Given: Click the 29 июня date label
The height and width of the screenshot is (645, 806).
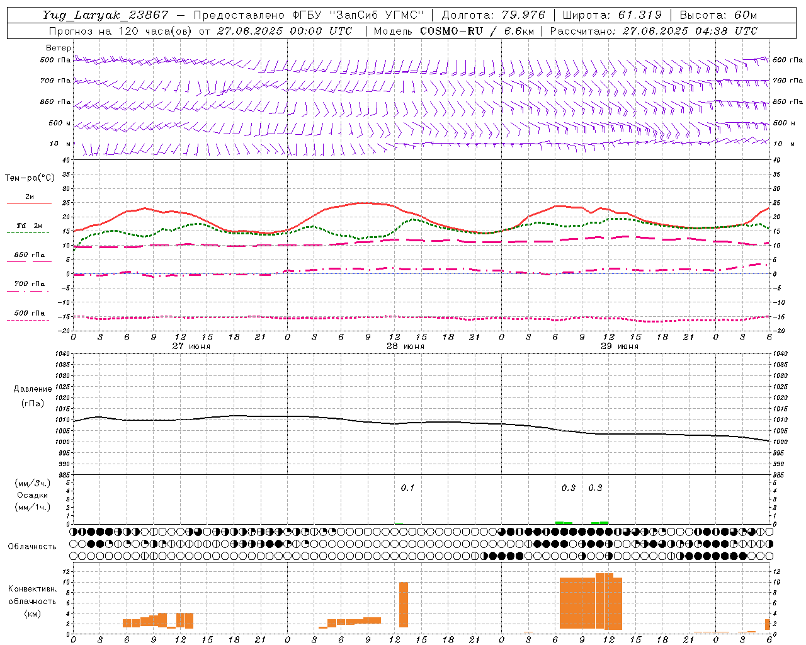Looking at the screenshot, I should coord(620,346).
